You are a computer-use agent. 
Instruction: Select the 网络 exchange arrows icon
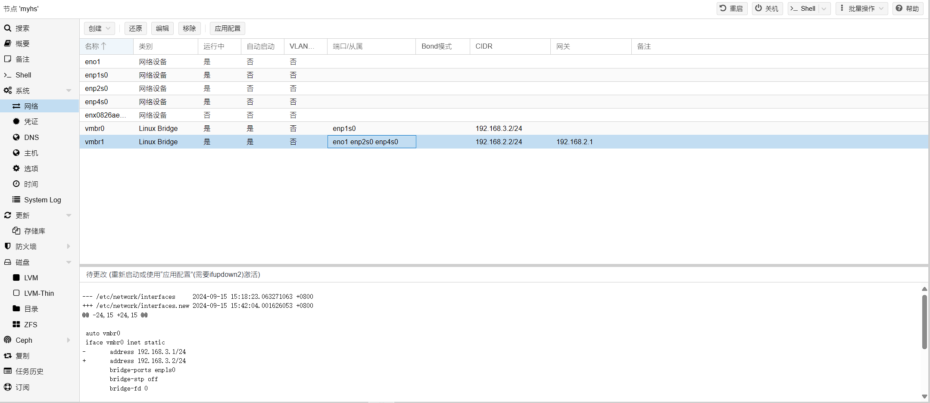pos(16,106)
